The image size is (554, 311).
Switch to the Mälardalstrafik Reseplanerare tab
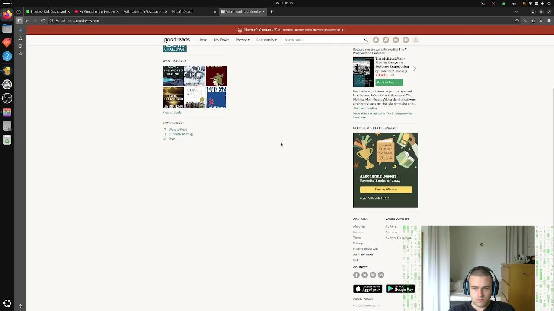pyautogui.click(x=145, y=12)
